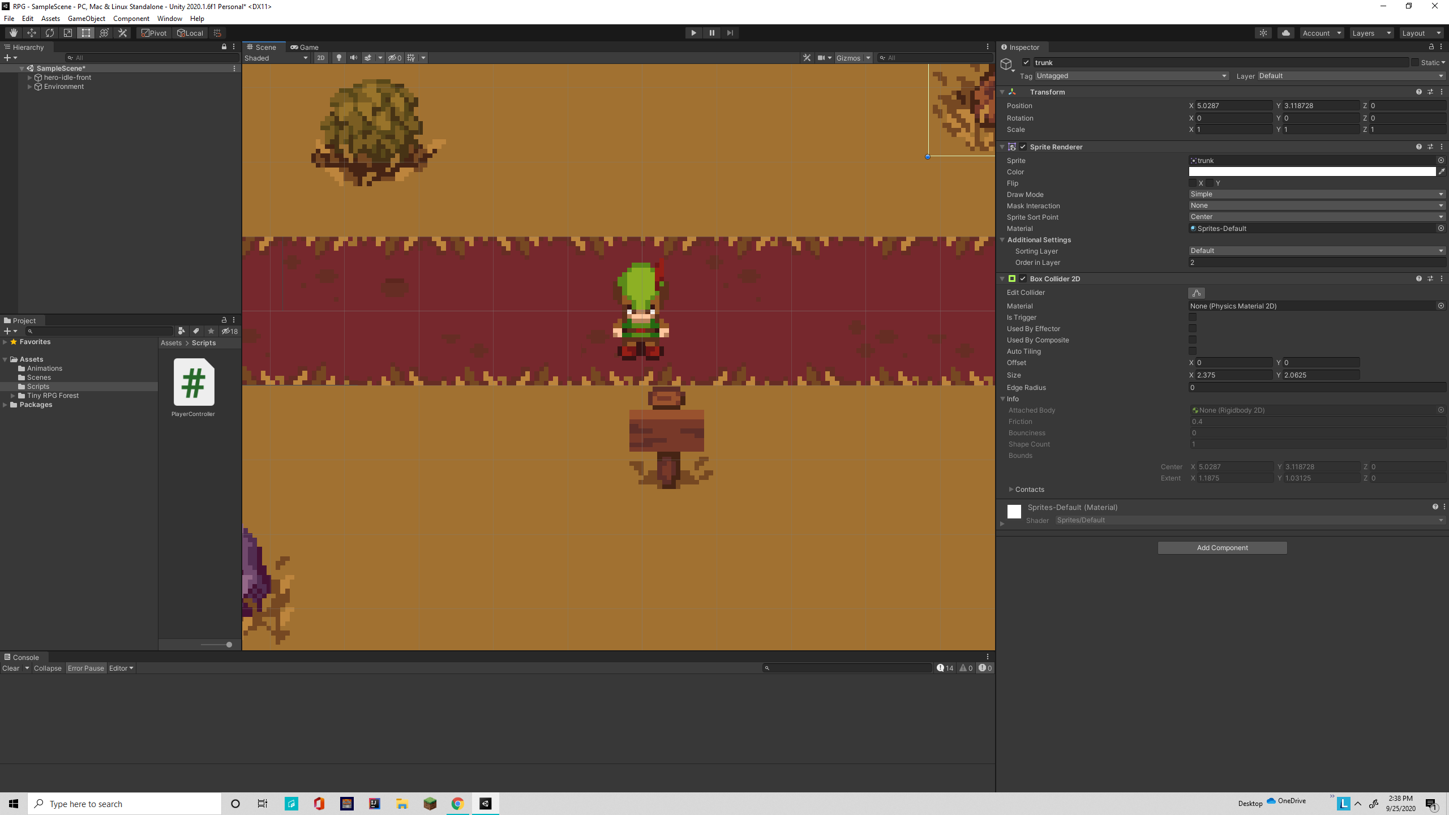Open the Layer dropdown
This screenshot has width=1449, height=815.
point(1352,76)
